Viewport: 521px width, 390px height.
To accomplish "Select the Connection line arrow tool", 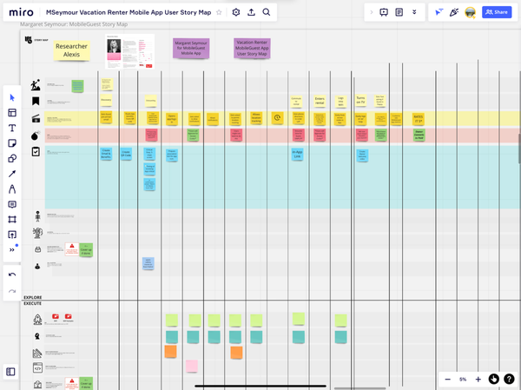I will click(x=12, y=174).
